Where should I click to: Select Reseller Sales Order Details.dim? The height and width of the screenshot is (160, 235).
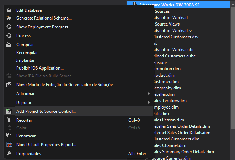pos(182,126)
